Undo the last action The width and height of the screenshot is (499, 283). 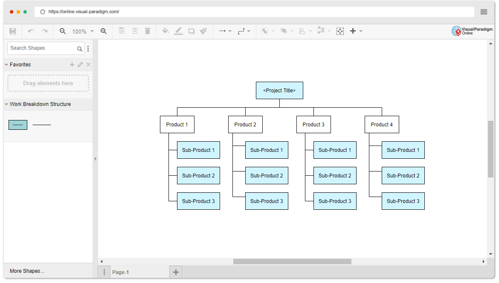pyautogui.click(x=30, y=31)
